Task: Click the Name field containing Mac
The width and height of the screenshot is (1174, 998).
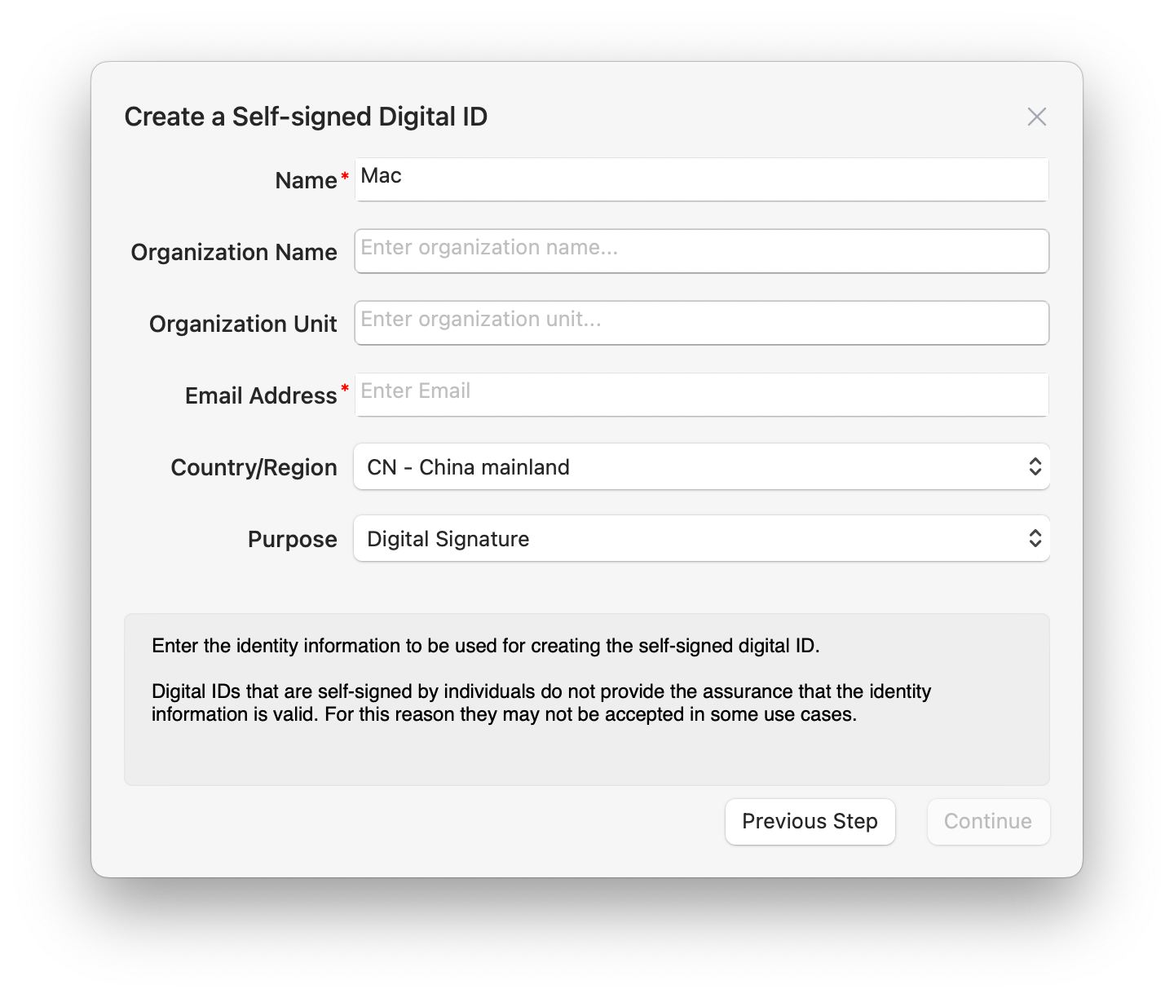Action: (x=701, y=179)
